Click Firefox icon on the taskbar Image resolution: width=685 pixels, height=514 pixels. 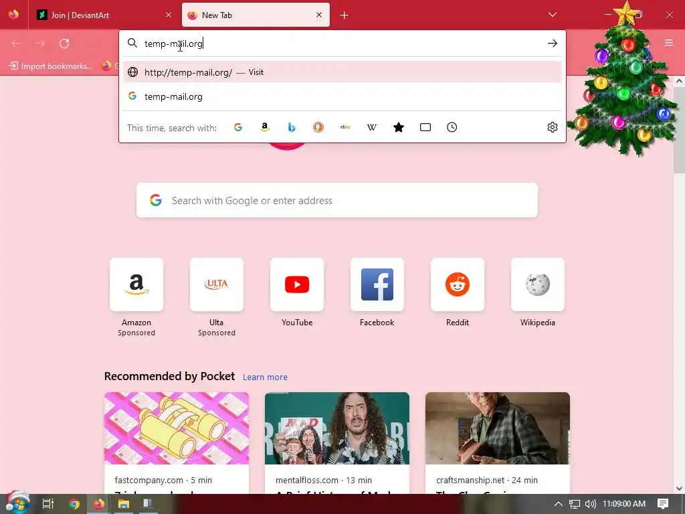tap(99, 504)
